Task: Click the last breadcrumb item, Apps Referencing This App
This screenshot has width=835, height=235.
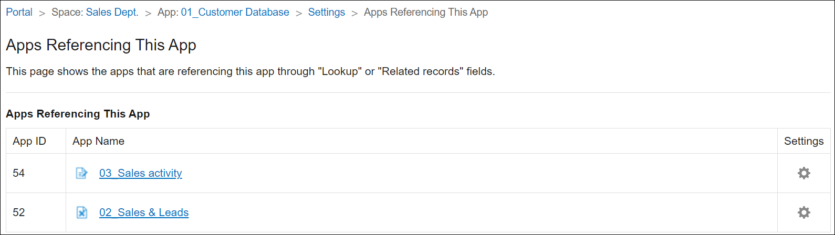Action: (425, 12)
